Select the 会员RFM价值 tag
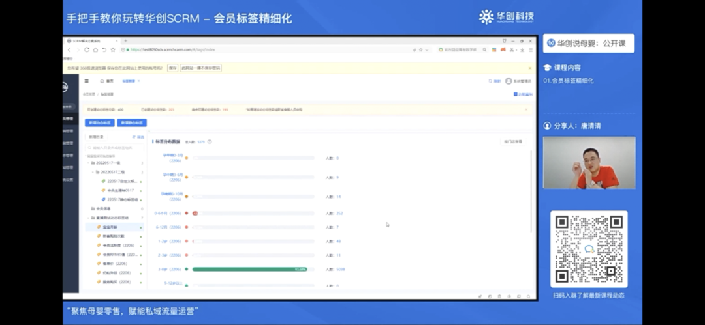Image resolution: width=705 pixels, height=325 pixels. [117, 255]
